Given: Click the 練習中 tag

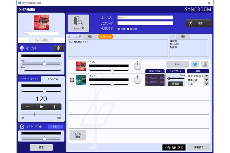Looking at the screenshot, I should [173, 41].
